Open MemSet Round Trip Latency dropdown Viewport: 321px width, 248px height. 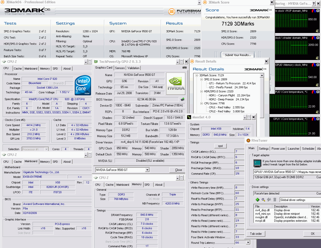[x=248, y=242]
